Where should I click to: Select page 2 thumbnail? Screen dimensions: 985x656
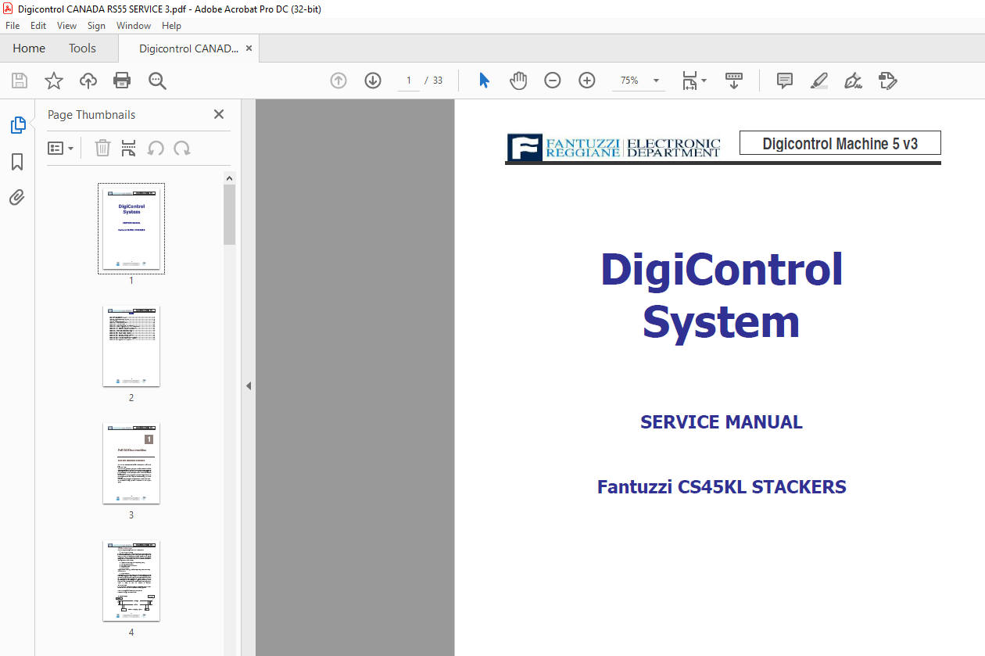[131, 346]
